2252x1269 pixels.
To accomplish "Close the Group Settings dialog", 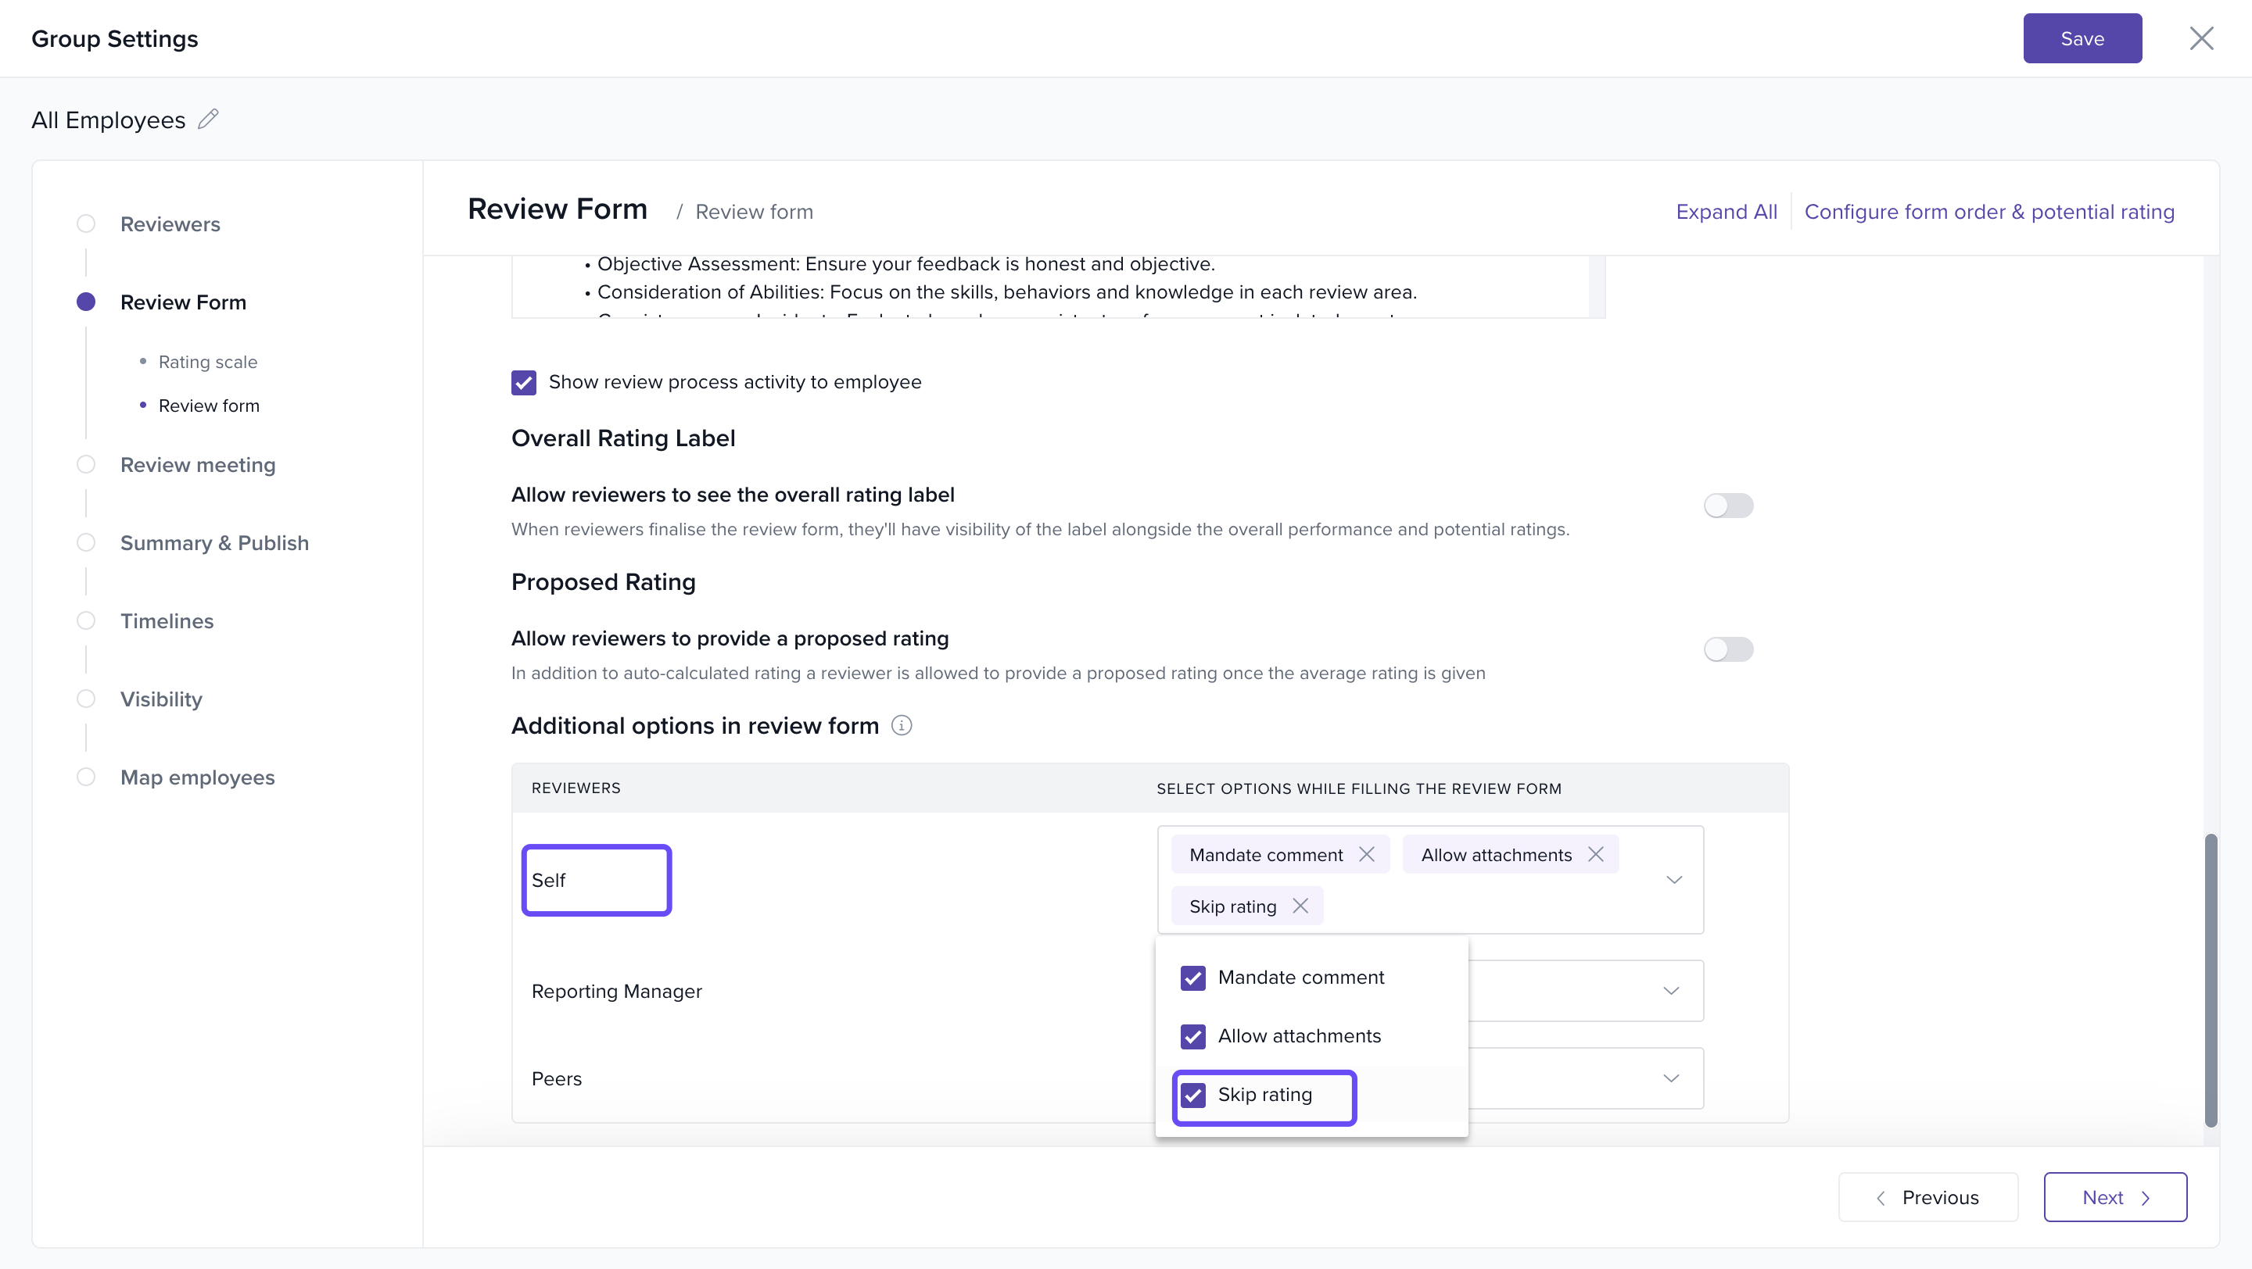I will (x=2200, y=38).
